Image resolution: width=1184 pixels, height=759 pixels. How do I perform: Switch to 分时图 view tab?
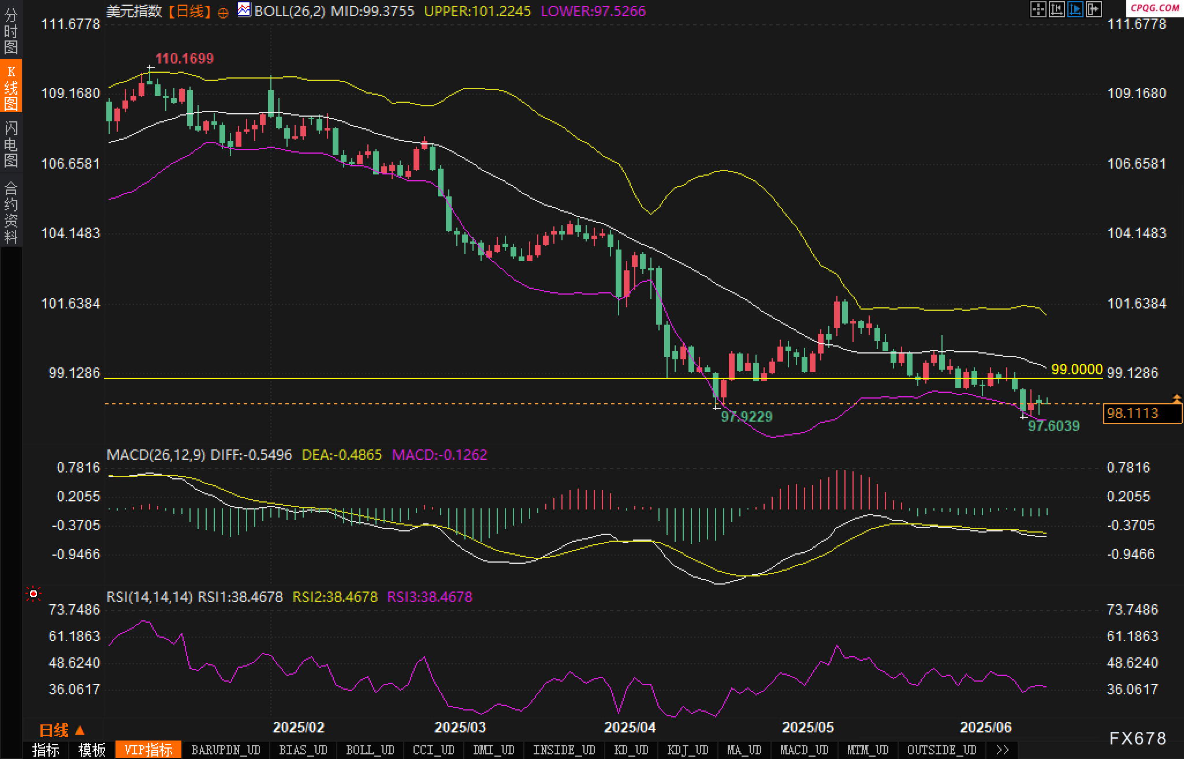coord(11,31)
